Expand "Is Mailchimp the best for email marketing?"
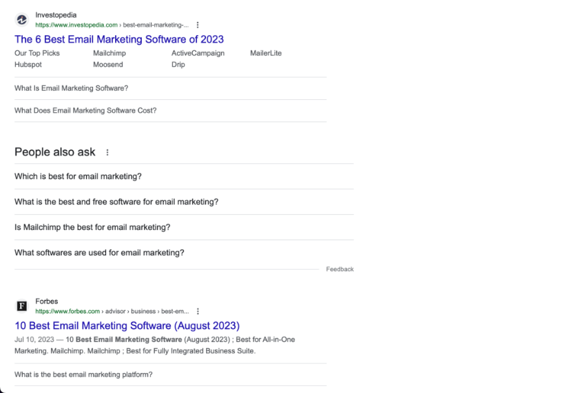Viewport: 567px width, 393px height. [92, 227]
